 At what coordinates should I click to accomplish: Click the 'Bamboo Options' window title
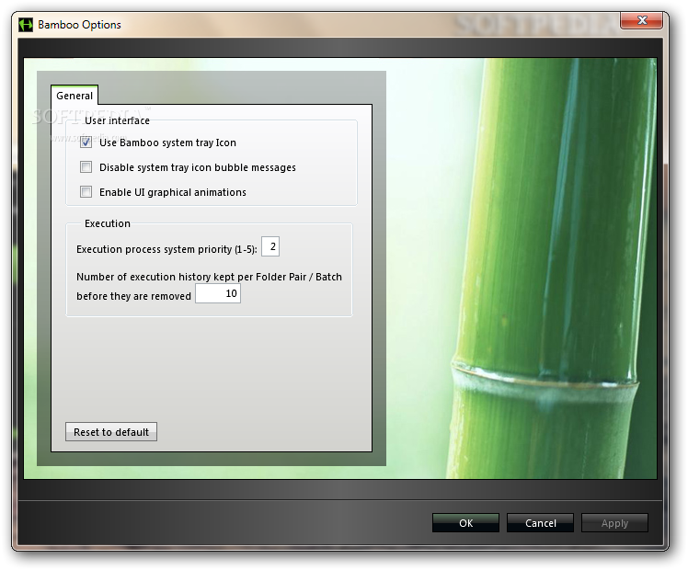79,25
